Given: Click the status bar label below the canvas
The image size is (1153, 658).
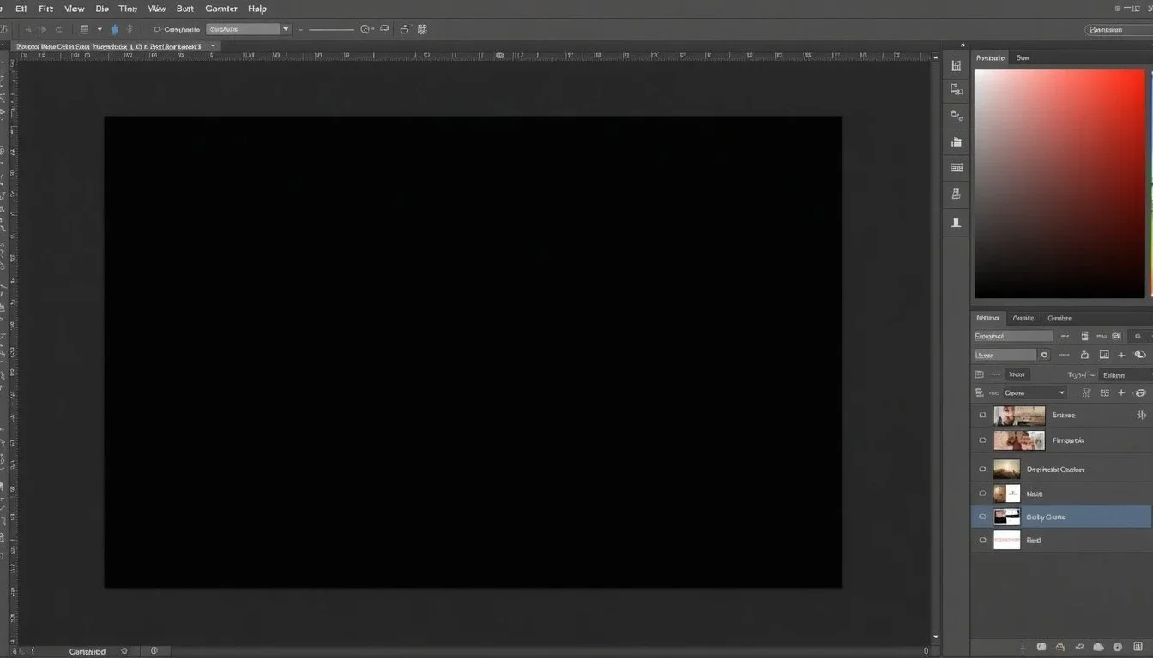Looking at the screenshot, I should (87, 652).
